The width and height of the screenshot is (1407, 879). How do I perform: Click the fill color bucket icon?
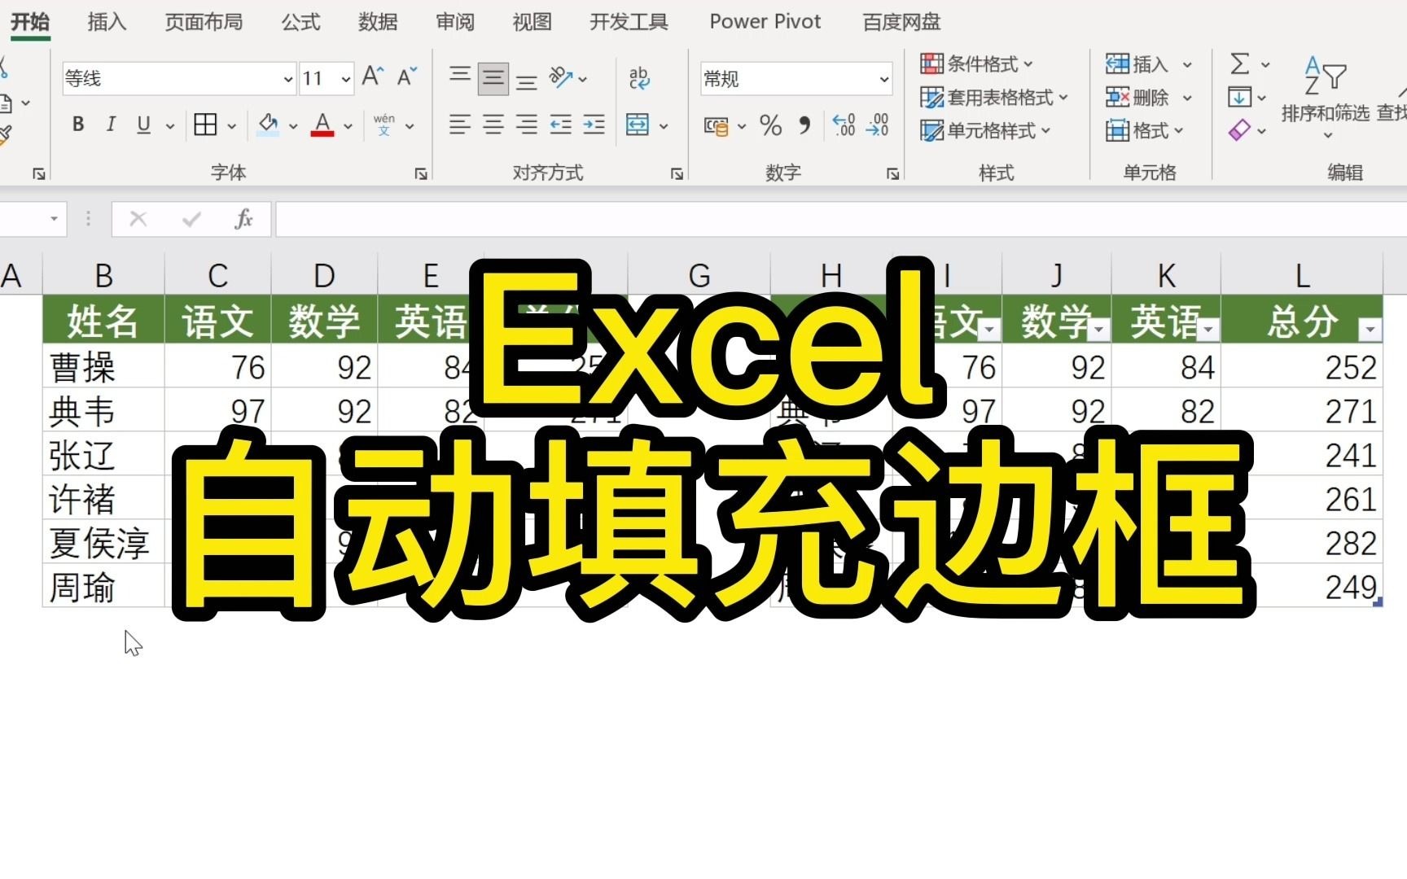(268, 125)
